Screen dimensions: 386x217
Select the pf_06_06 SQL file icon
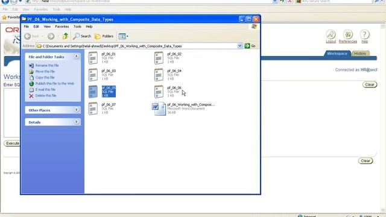pyautogui.click(x=159, y=91)
